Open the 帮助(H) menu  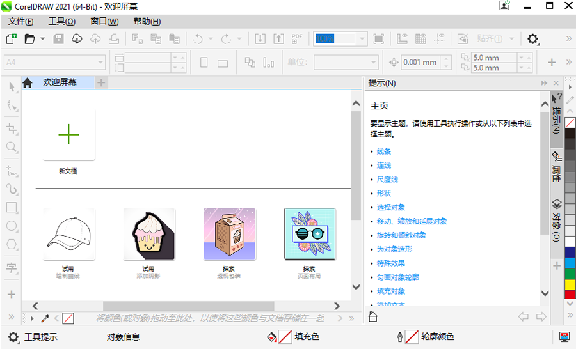(147, 22)
